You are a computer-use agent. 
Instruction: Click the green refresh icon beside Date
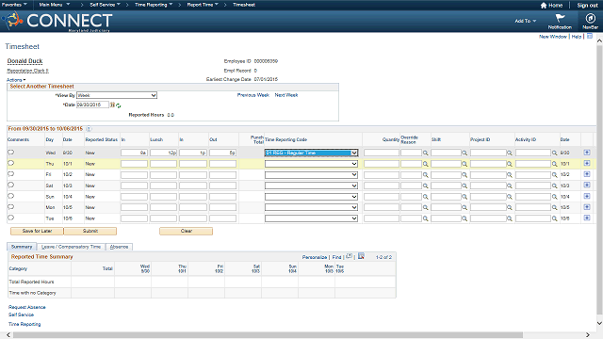coord(119,105)
